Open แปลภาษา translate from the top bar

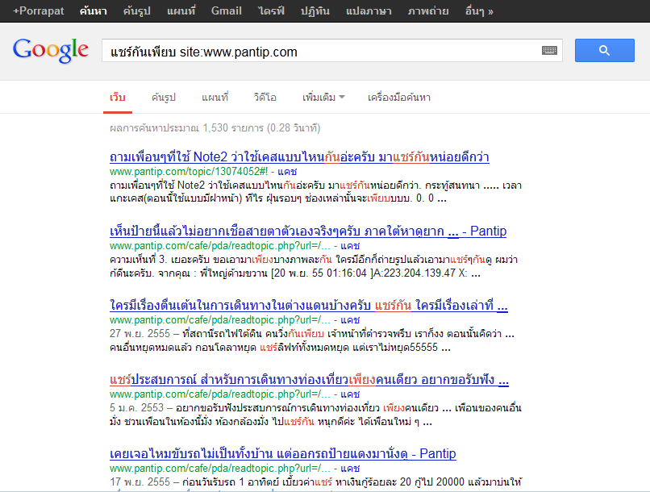(369, 10)
